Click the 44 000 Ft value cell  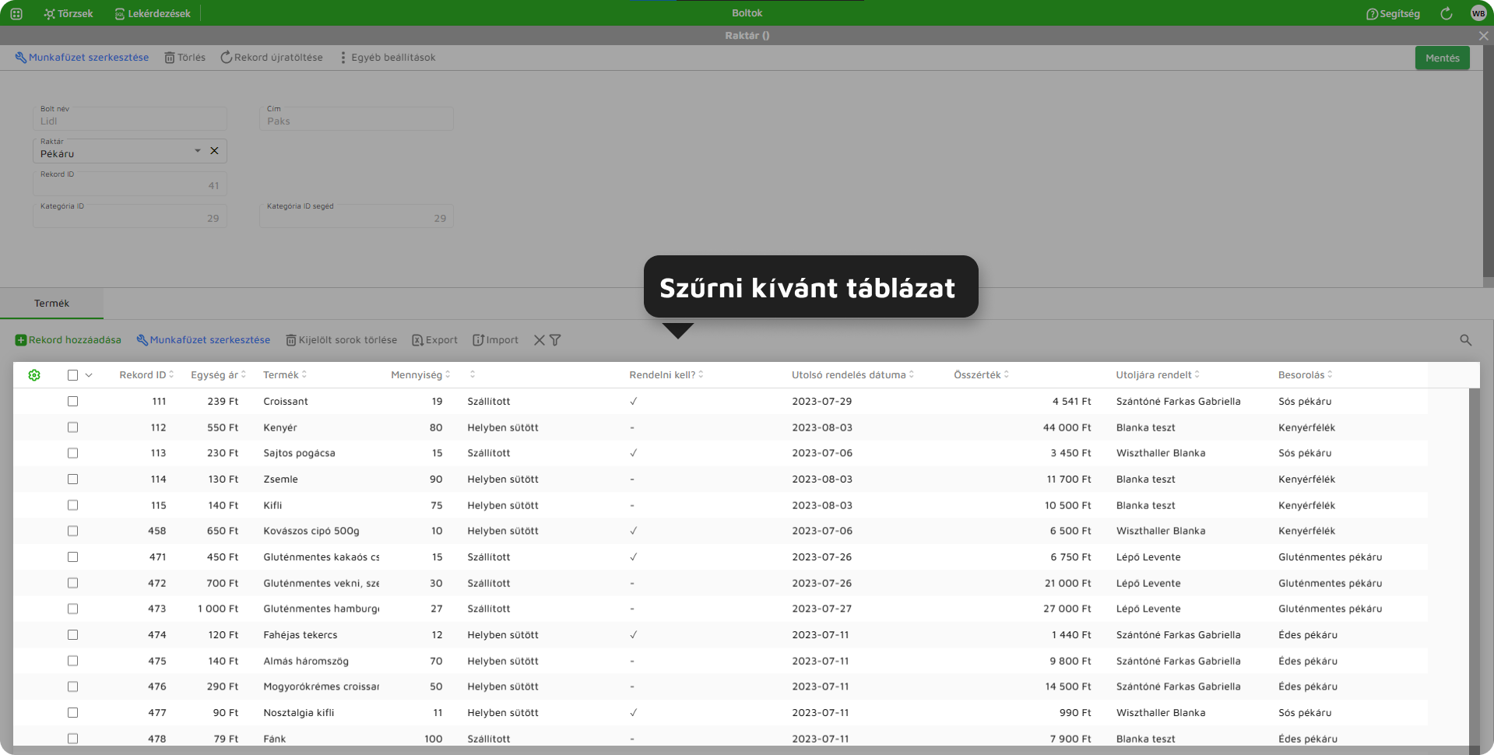pyautogui.click(x=1067, y=427)
